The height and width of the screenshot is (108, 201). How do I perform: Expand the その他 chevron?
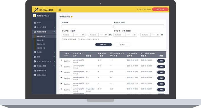[x=54, y=52]
